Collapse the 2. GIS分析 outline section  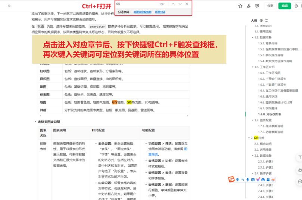point(249,138)
